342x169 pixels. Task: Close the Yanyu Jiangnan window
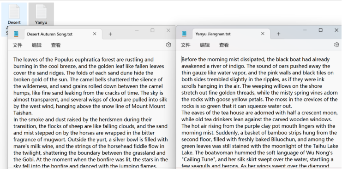[x=336, y=30]
